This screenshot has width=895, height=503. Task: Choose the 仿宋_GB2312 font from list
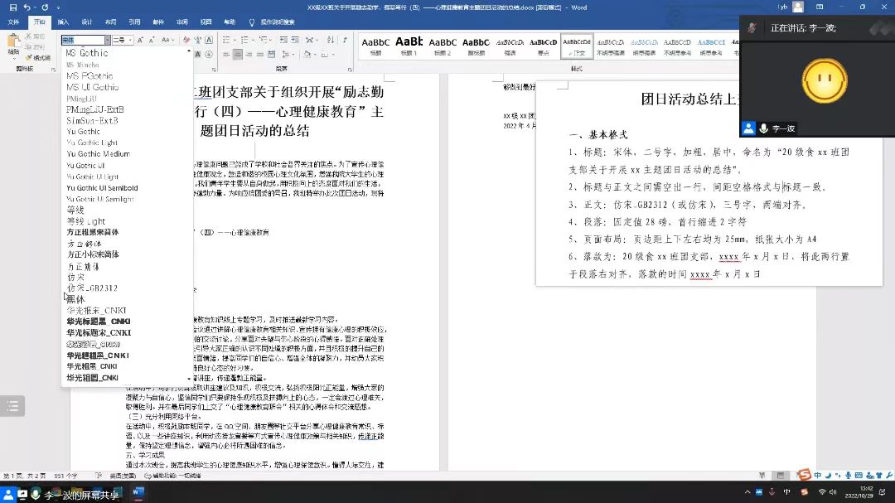[92, 288]
